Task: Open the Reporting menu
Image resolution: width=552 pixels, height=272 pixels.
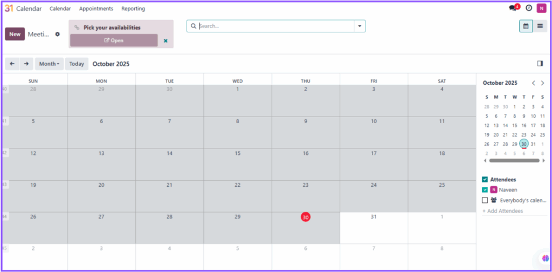Action: pyautogui.click(x=133, y=9)
